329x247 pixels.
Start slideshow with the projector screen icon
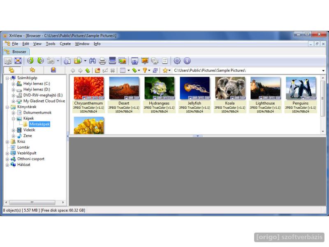tap(145, 61)
